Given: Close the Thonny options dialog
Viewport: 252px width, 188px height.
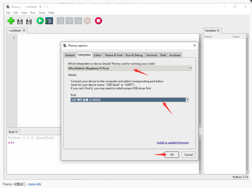Looking at the screenshot, I should (x=195, y=45).
